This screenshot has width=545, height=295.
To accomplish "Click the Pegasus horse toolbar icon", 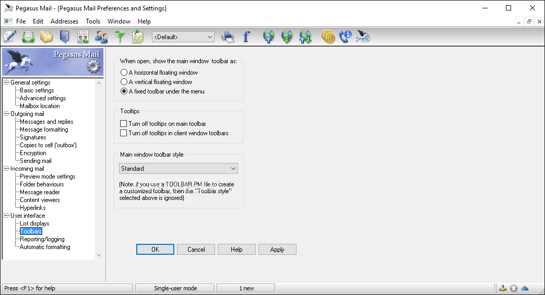I will click(363, 37).
